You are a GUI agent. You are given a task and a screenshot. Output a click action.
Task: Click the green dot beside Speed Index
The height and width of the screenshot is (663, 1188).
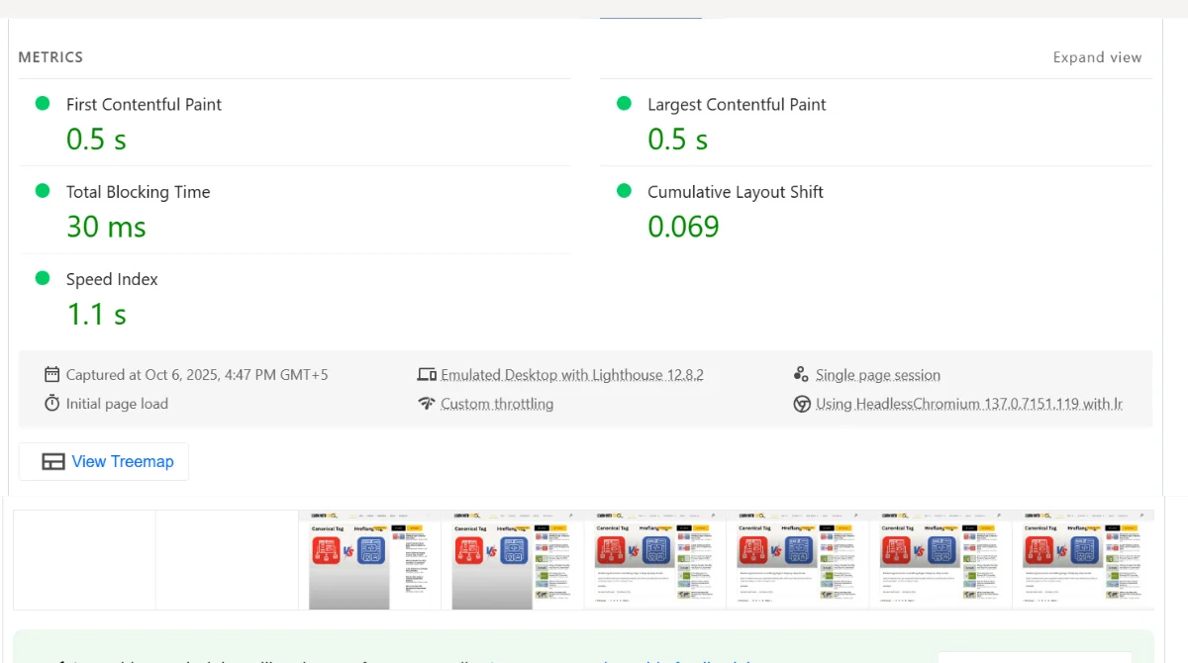pos(43,278)
